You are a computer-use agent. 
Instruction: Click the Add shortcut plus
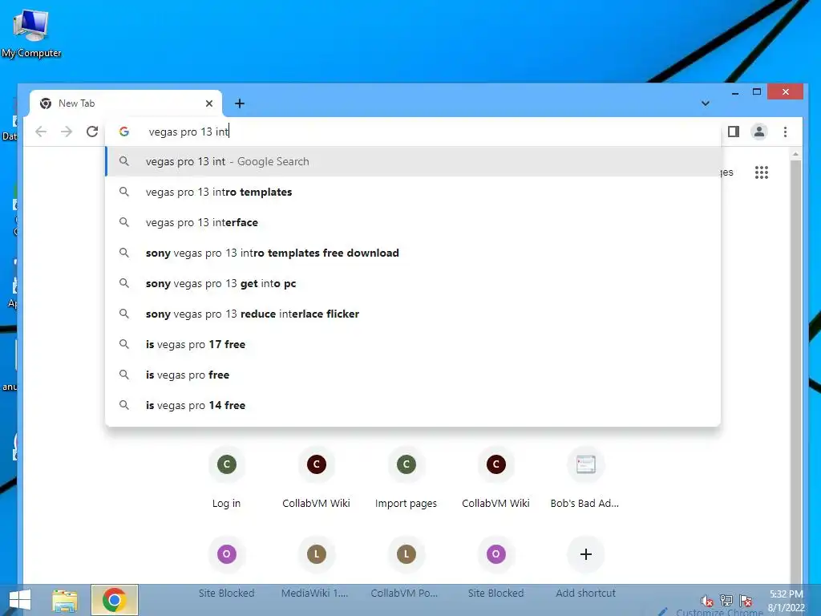tap(585, 554)
